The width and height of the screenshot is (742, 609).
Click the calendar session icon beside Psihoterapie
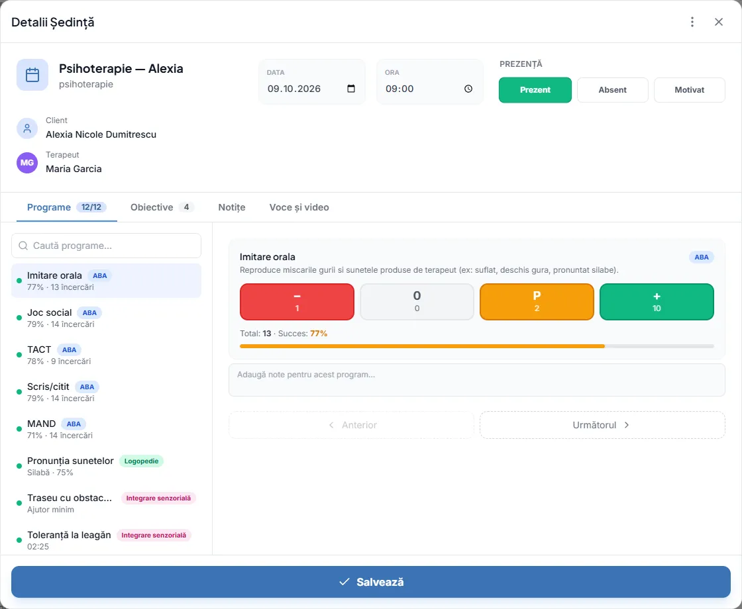(x=32, y=75)
